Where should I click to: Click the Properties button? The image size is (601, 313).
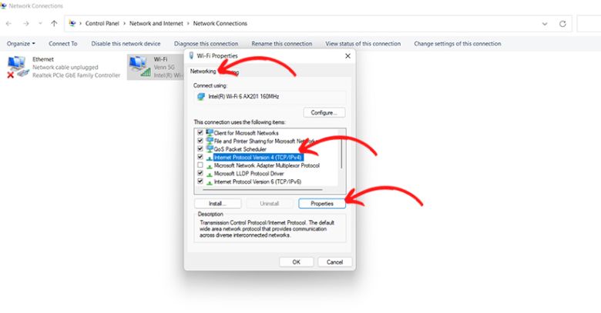pos(322,204)
